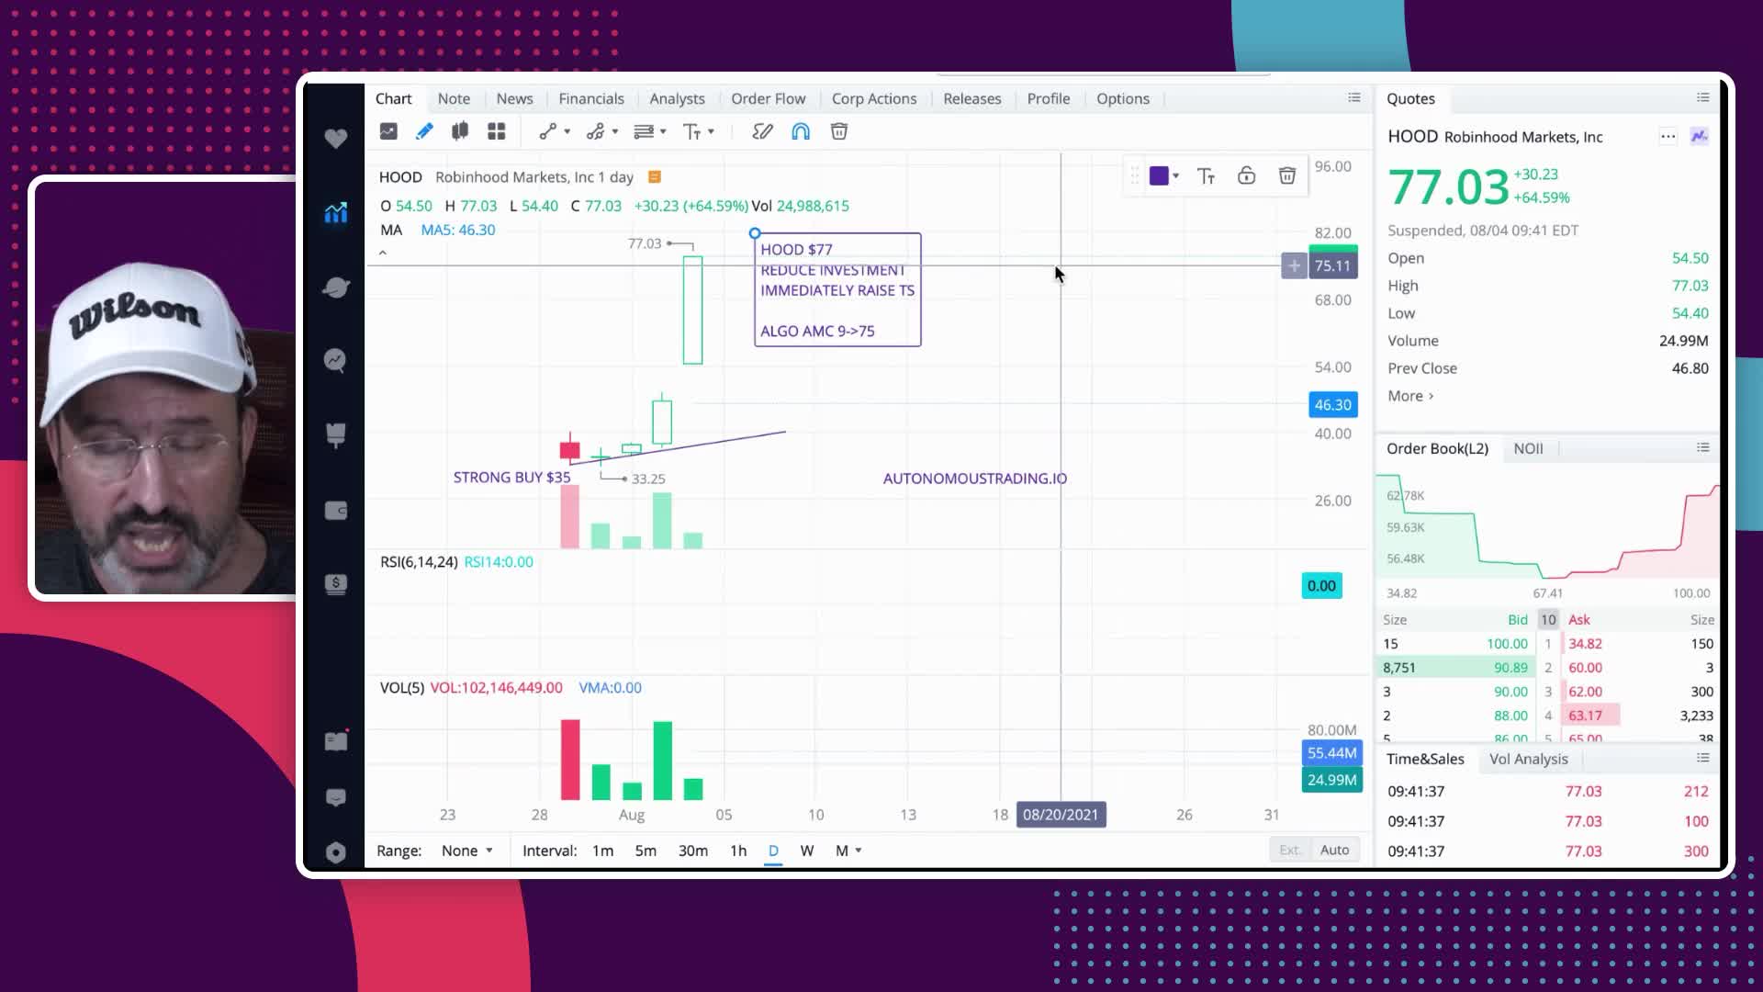Open the chart markets sidebar icon
The image size is (1763, 992).
tap(335, 212)
